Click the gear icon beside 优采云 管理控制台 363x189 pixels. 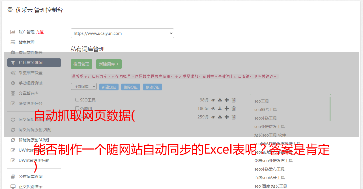coord(10,10)
